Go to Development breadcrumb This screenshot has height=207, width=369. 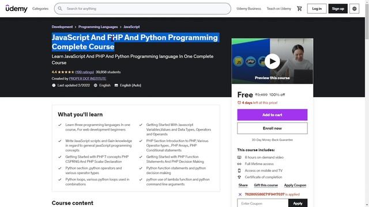click(x=62, y=27)
